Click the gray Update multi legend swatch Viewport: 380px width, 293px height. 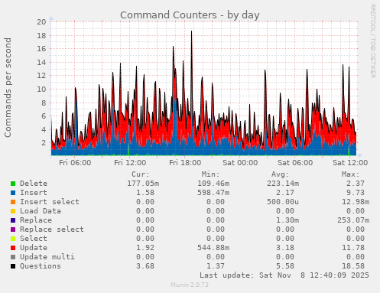[13, 257]
